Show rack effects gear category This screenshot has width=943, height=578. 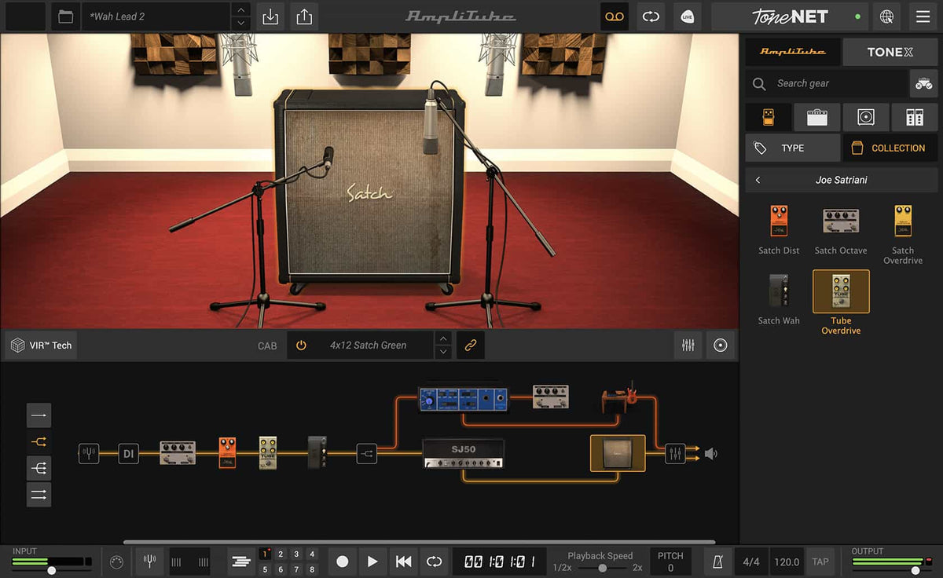point(915,117)
